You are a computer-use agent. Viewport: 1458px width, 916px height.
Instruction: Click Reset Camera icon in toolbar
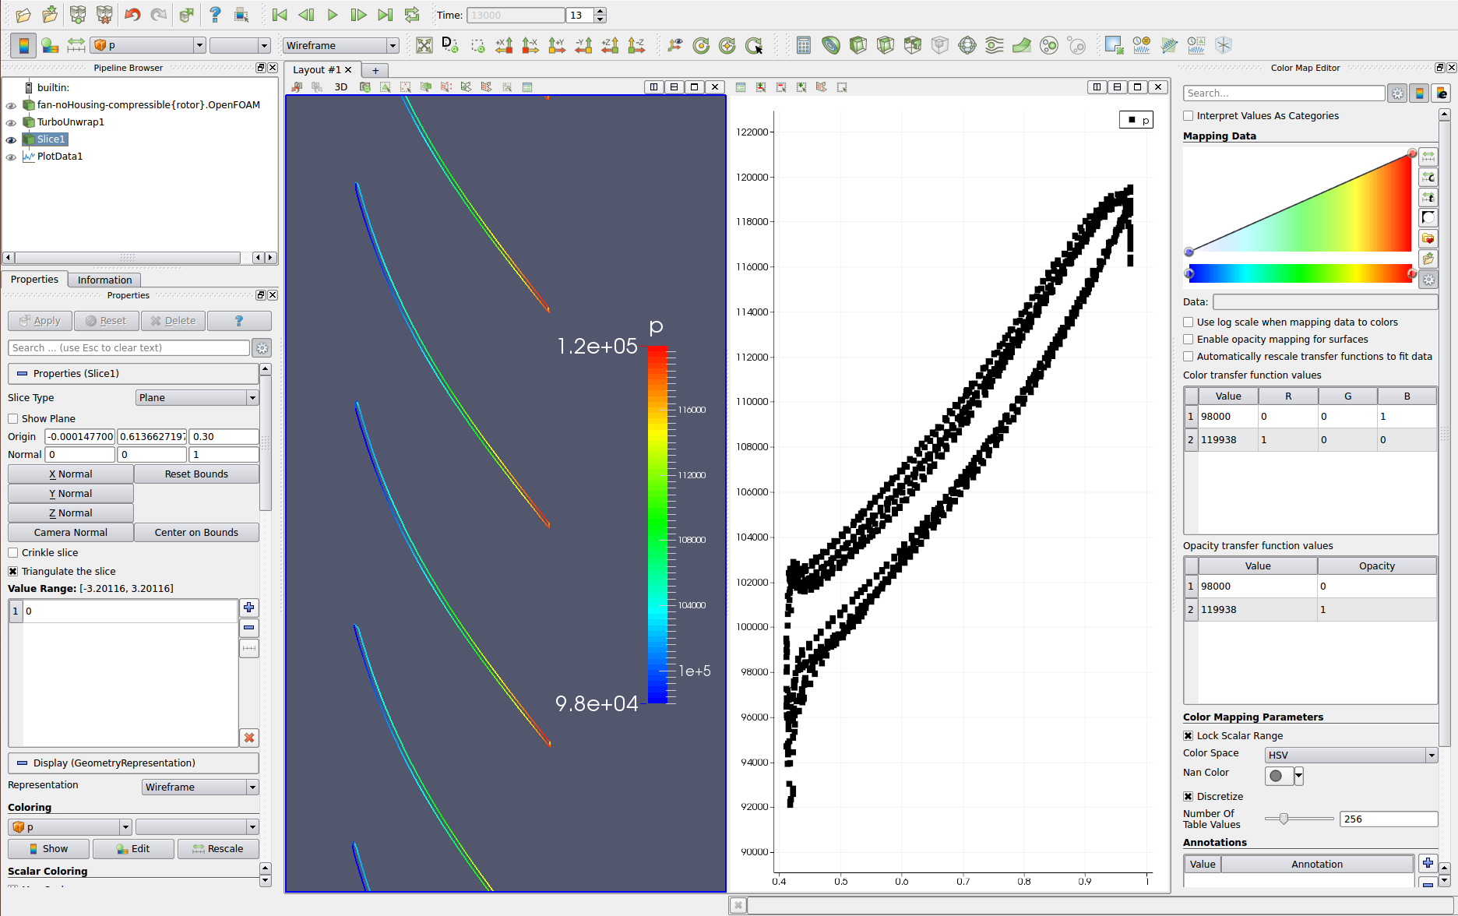(x=424, y=45)
